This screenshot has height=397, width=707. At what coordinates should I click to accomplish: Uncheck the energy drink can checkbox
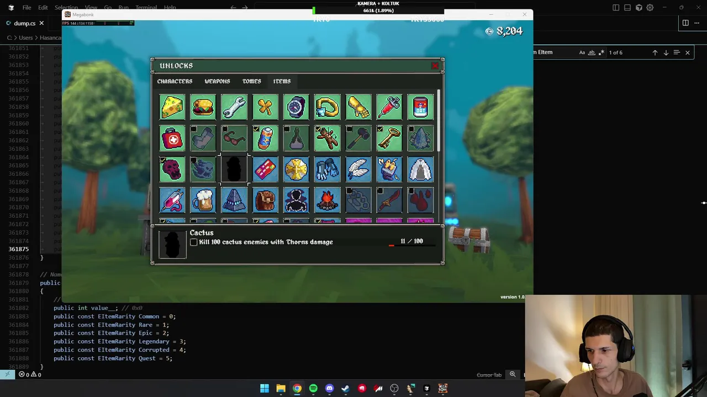tap(256, 129)
